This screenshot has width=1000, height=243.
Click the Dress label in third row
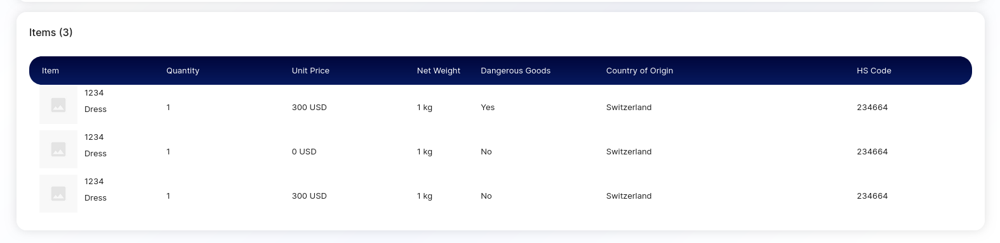[x=95, y=198]
